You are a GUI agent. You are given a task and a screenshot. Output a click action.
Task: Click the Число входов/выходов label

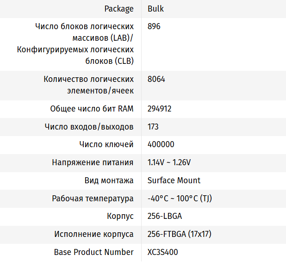(89, 127)
